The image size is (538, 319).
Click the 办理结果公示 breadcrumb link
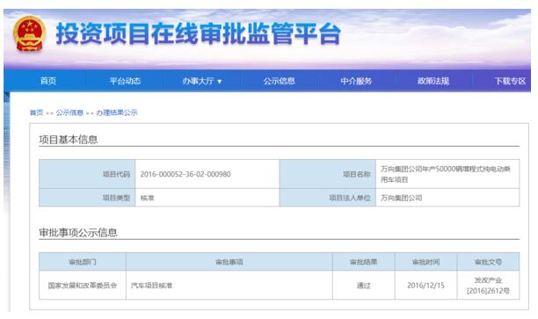point(117,112)
